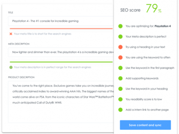Viewport: 179px width, 134px height.
Task: Click the Save content and sync button
Action: (x=145, y=125)
